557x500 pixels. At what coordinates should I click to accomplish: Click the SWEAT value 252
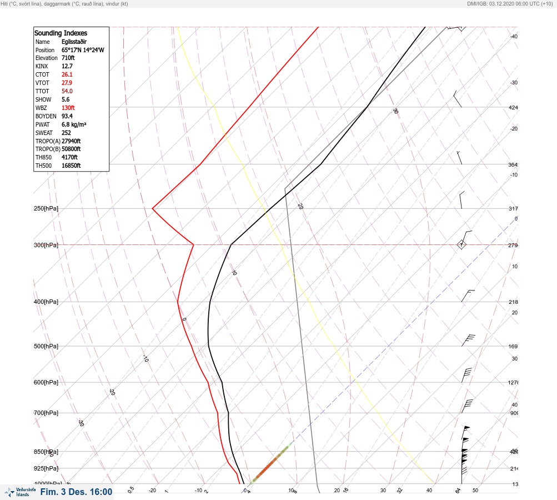(x=66, y=133)
